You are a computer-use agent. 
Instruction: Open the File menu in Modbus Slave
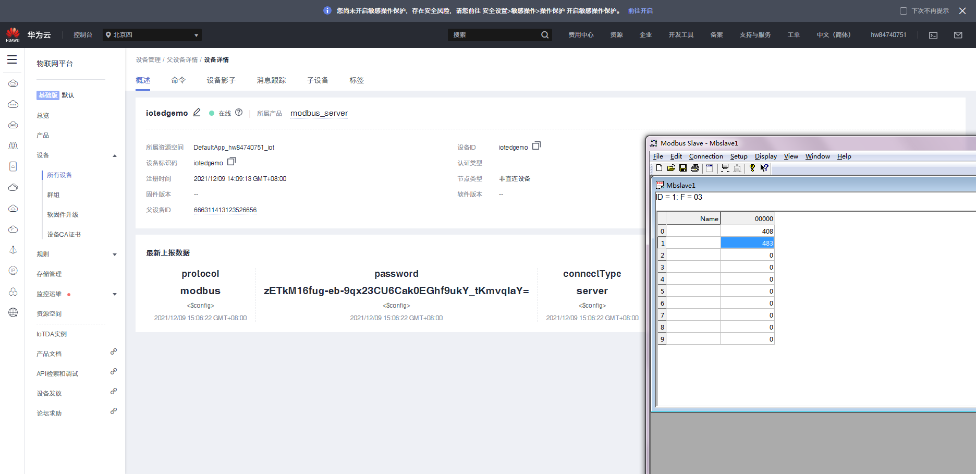coord(658,156)
